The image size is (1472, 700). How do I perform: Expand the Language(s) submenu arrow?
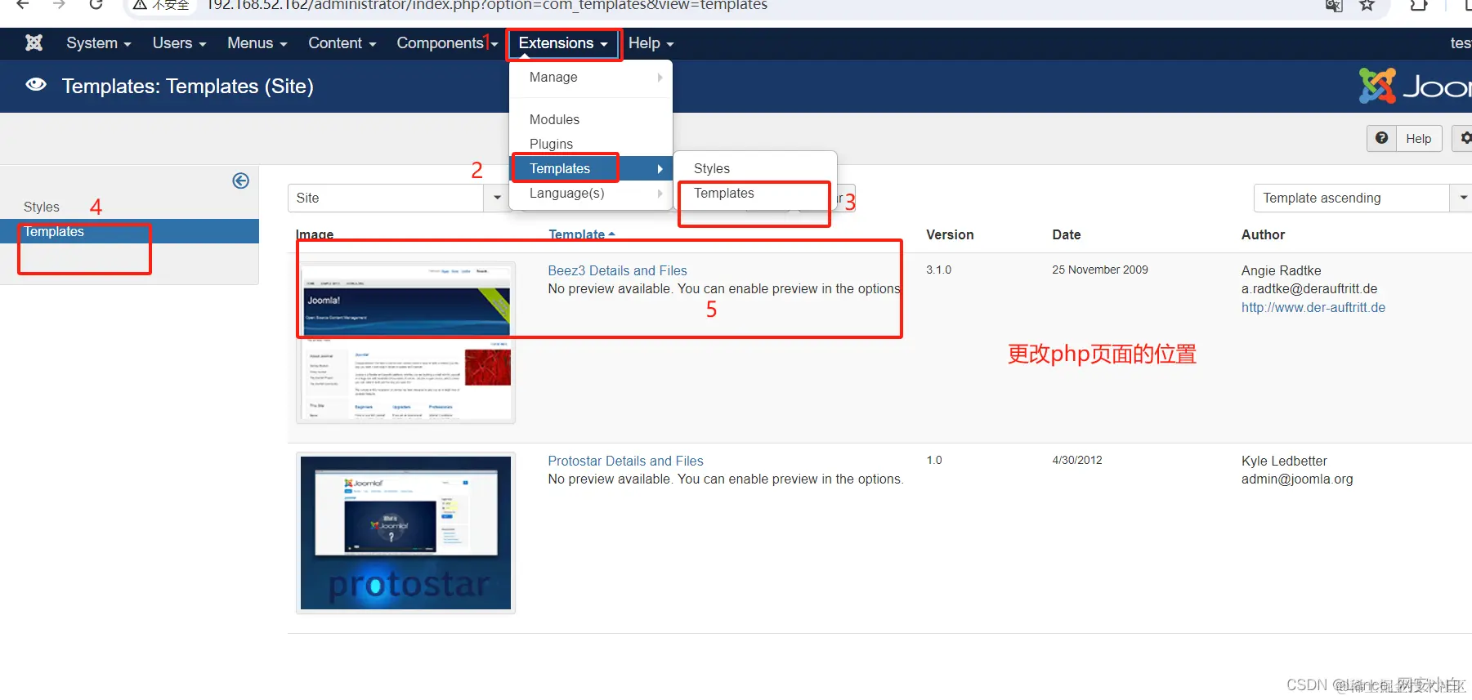[x=660, y=194]
